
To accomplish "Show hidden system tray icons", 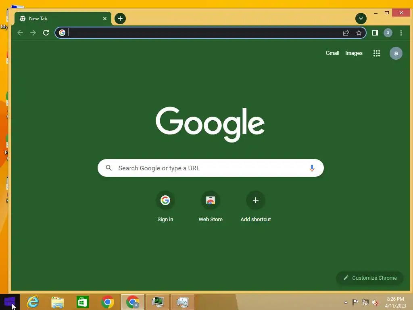I will (x=346, y=302).
